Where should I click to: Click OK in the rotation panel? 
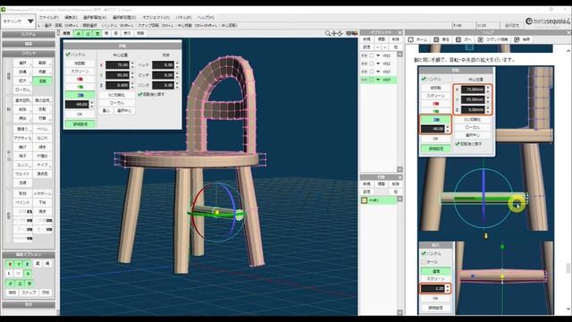click(80, 114)
